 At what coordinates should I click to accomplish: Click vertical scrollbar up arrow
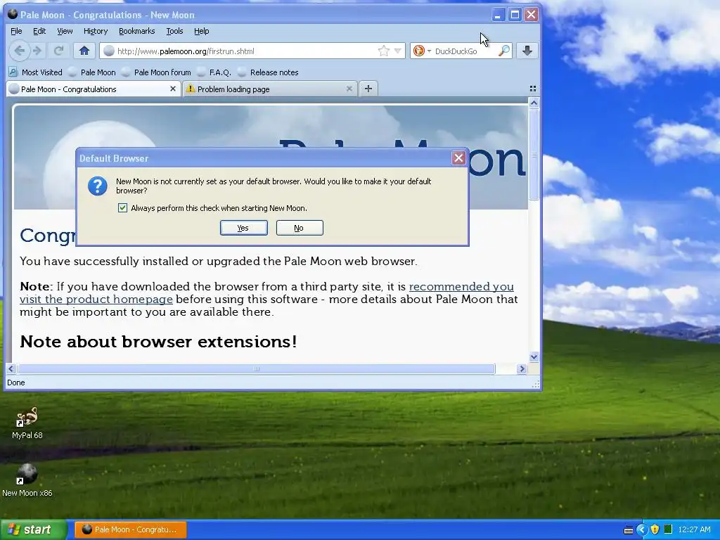[534, 103]
